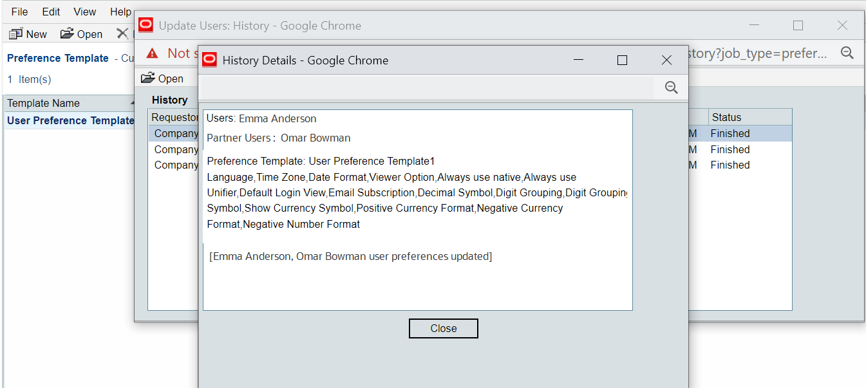The height and width of the screenshot is (388, 866).
Task: Click the Not secure warning triangle icon
Action: [x=152, y=53]
